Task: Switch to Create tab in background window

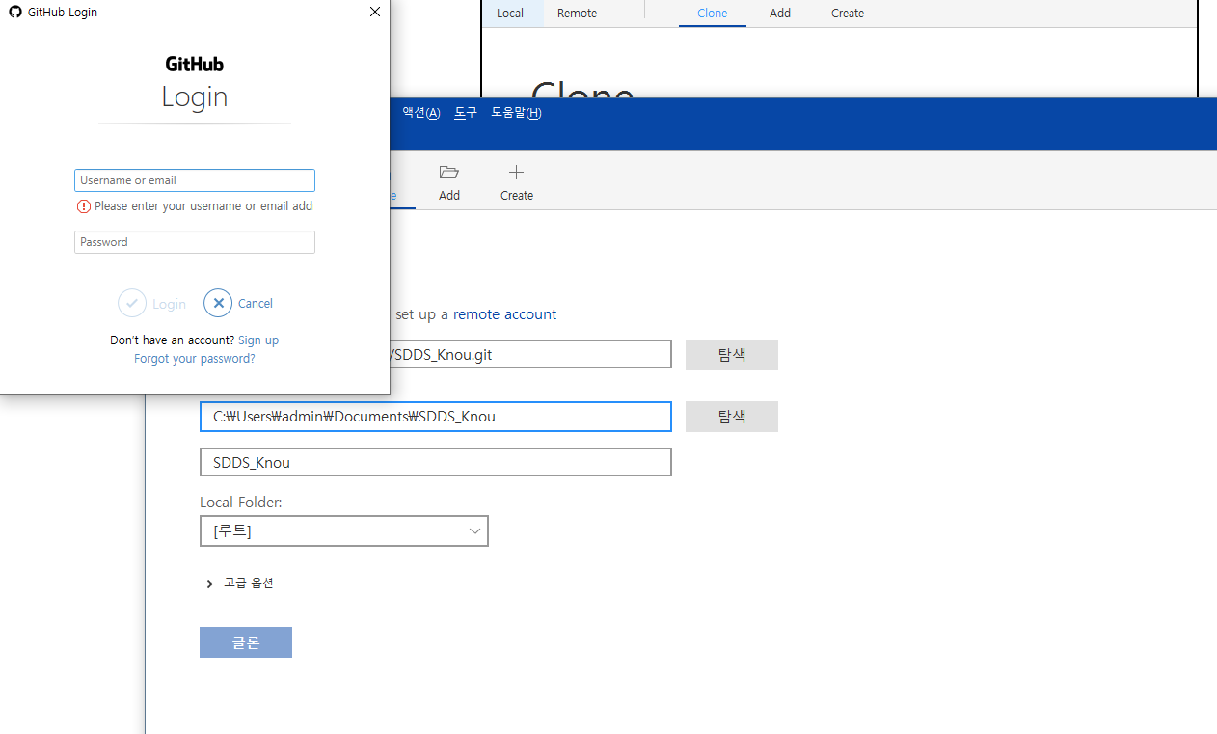Action: coord(848,14)
